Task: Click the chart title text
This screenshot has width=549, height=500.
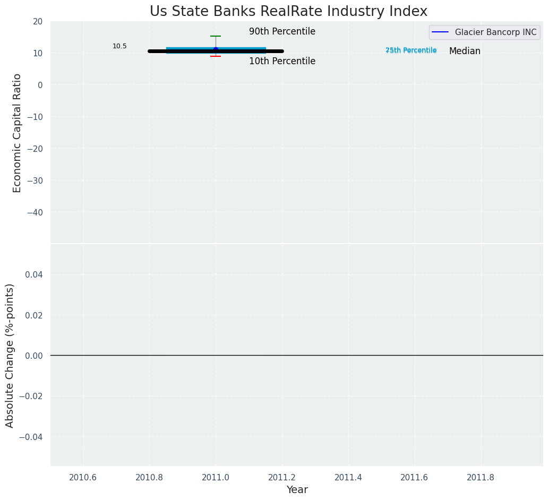Action: [288, 11]
